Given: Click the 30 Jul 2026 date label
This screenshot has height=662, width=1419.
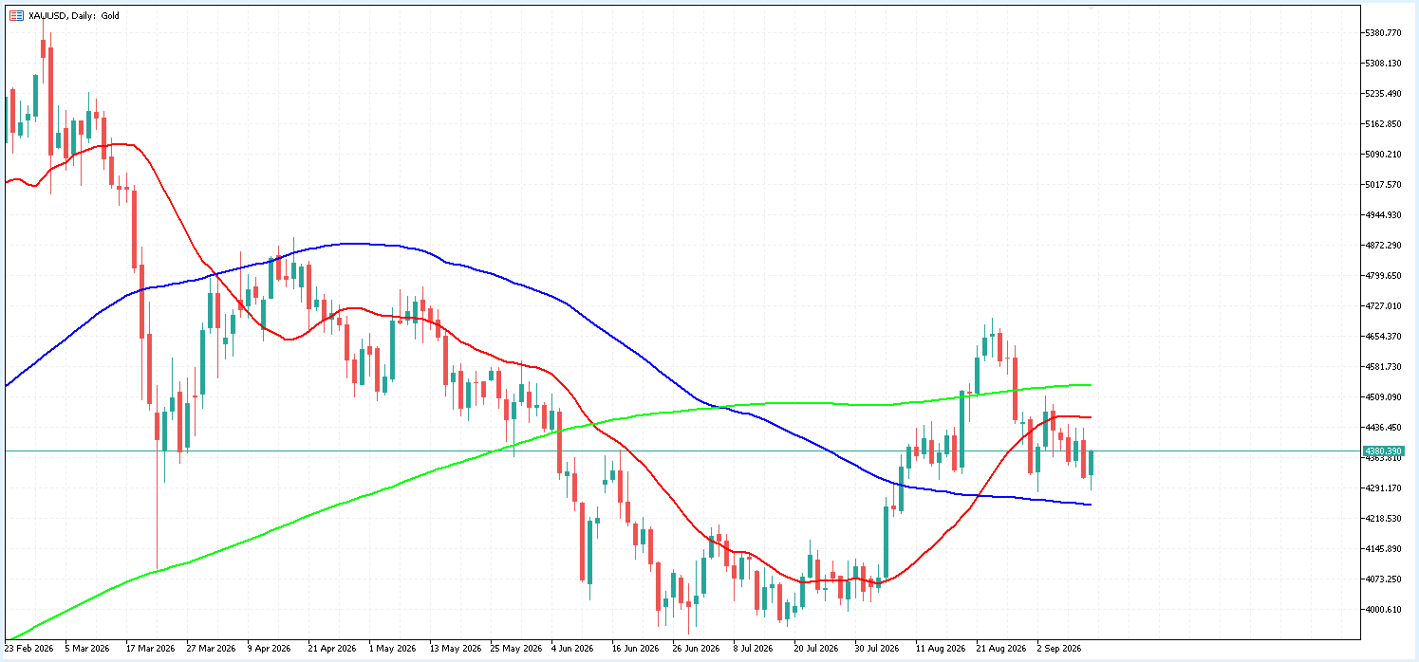Looking at the screenshot, I should 877,650.
